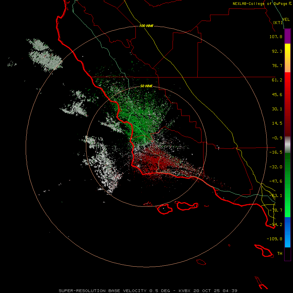
Task: Select the 92.3 scale value
Action: [x=277, y=51]
